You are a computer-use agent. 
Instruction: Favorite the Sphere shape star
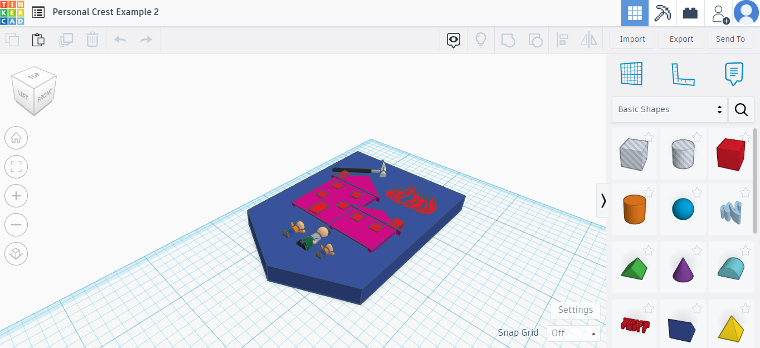(x=696, y=192)
